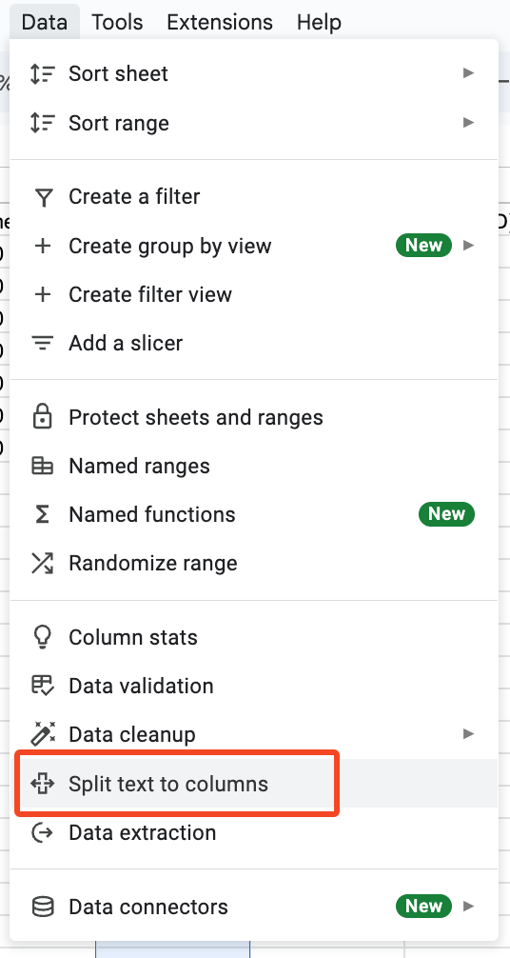Click the Sort sheet icon
This screenshot has height=958, width=510.
(x=43, y=74)
